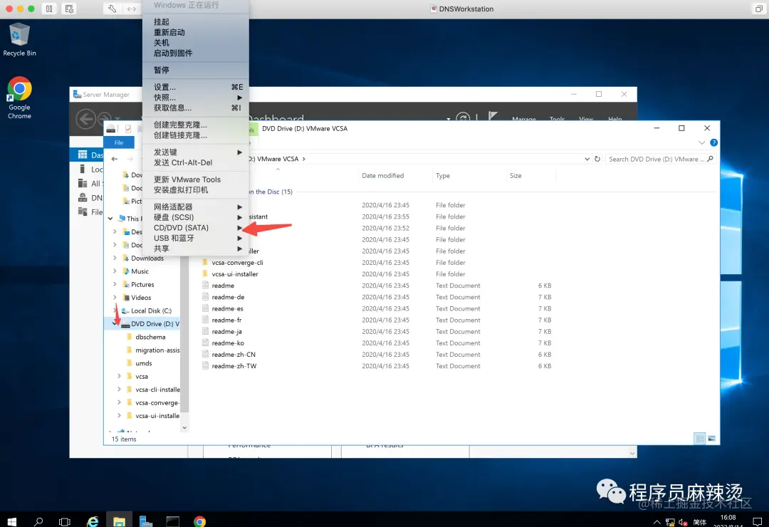Open the Action Center notification icon
The image size is (769, 527).
pyautogui.click(x=757, y=521)
